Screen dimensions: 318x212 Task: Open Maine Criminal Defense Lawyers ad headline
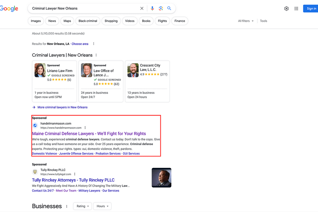89,133
